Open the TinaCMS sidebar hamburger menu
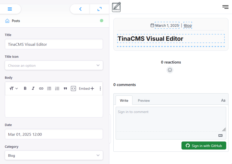The height and width of the screenshot is (164, 232). 10,9
